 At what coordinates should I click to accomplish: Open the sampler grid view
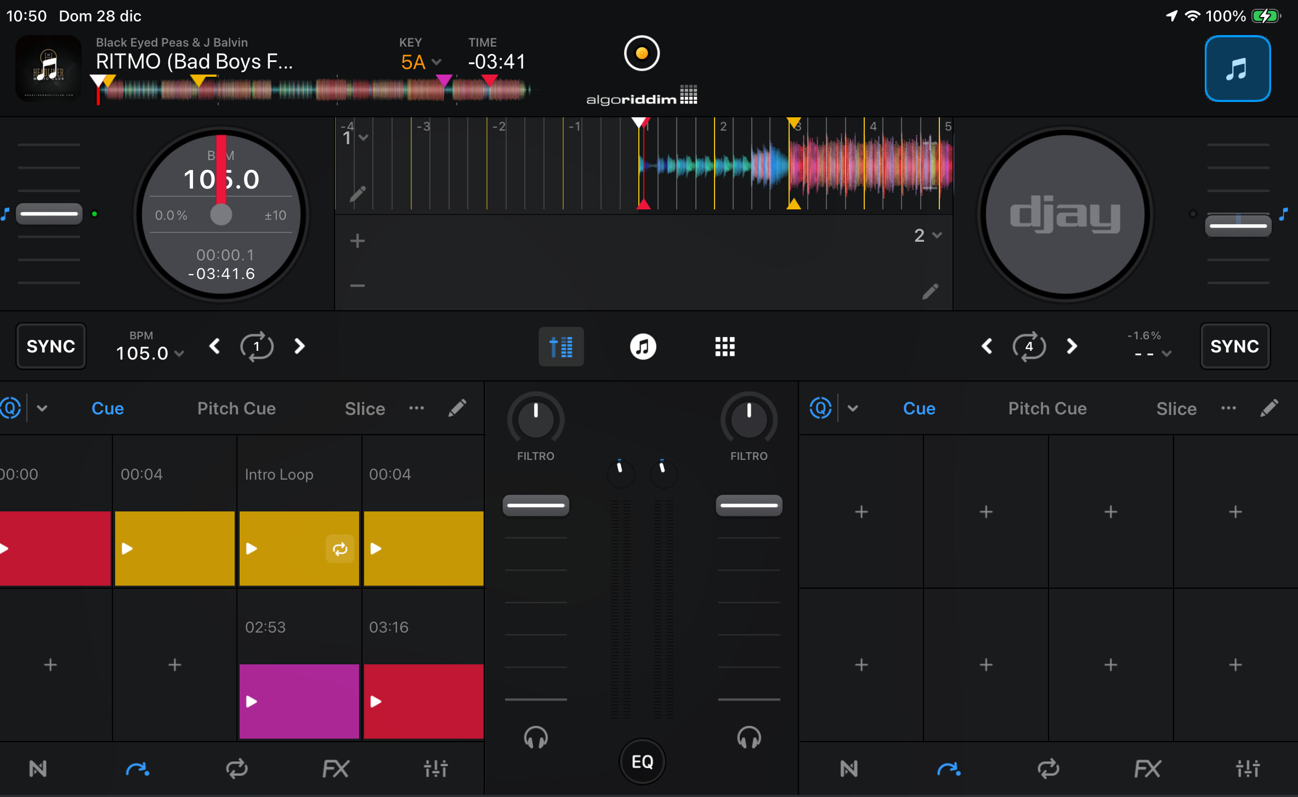click(x=724, y=346)
